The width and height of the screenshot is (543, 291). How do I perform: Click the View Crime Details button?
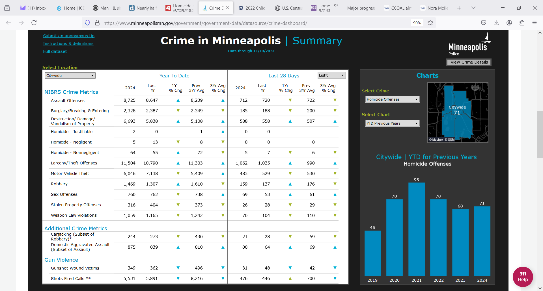469,62
